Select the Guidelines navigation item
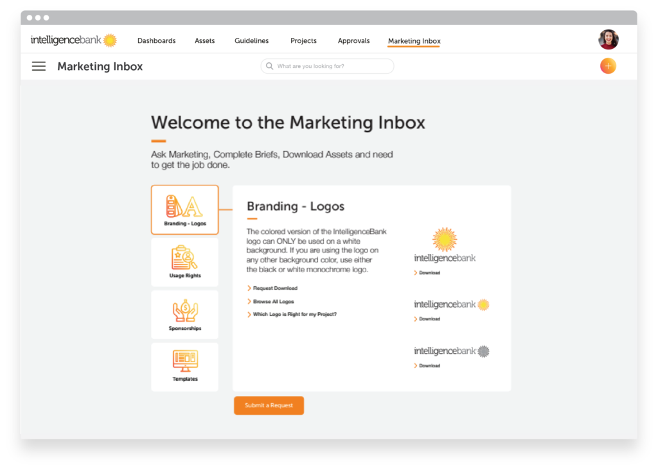This screenshot has width=658, height=470. click(x=251, y=40)
